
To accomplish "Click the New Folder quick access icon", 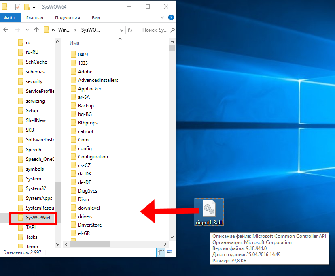I will click(x=27, y=6).
